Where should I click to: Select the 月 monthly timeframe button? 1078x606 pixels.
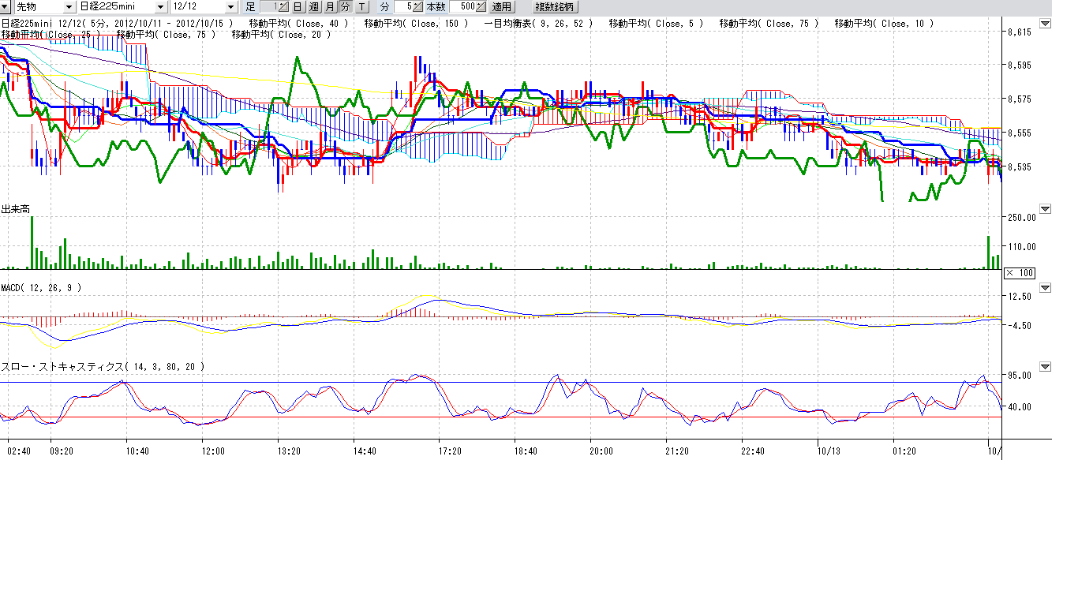point(330,6)
